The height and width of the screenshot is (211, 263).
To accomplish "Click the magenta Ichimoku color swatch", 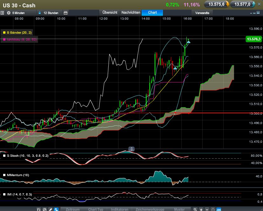I will pyautogui.click(x=4, y=40).
